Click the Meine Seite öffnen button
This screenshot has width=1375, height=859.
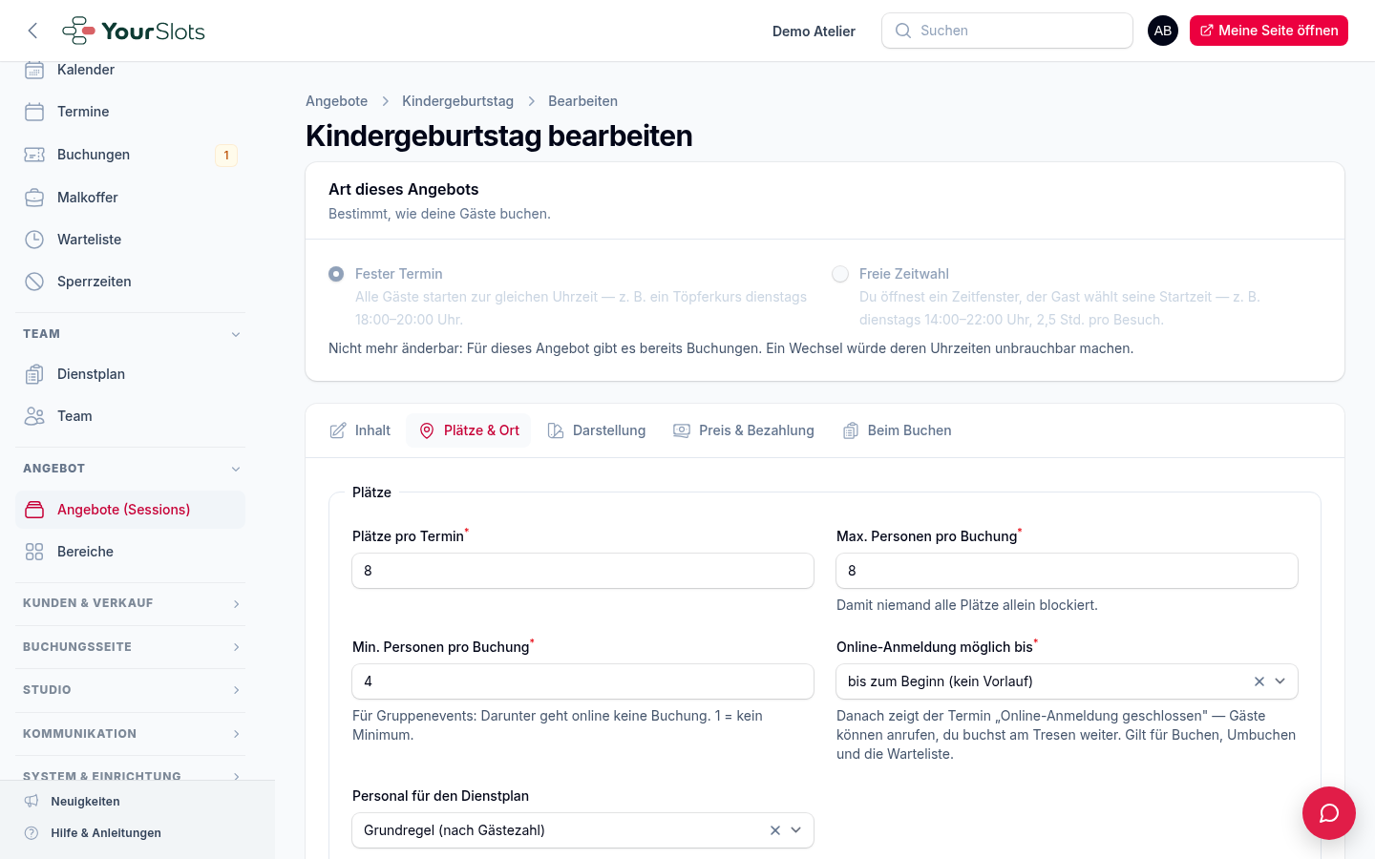[1269, 31]
